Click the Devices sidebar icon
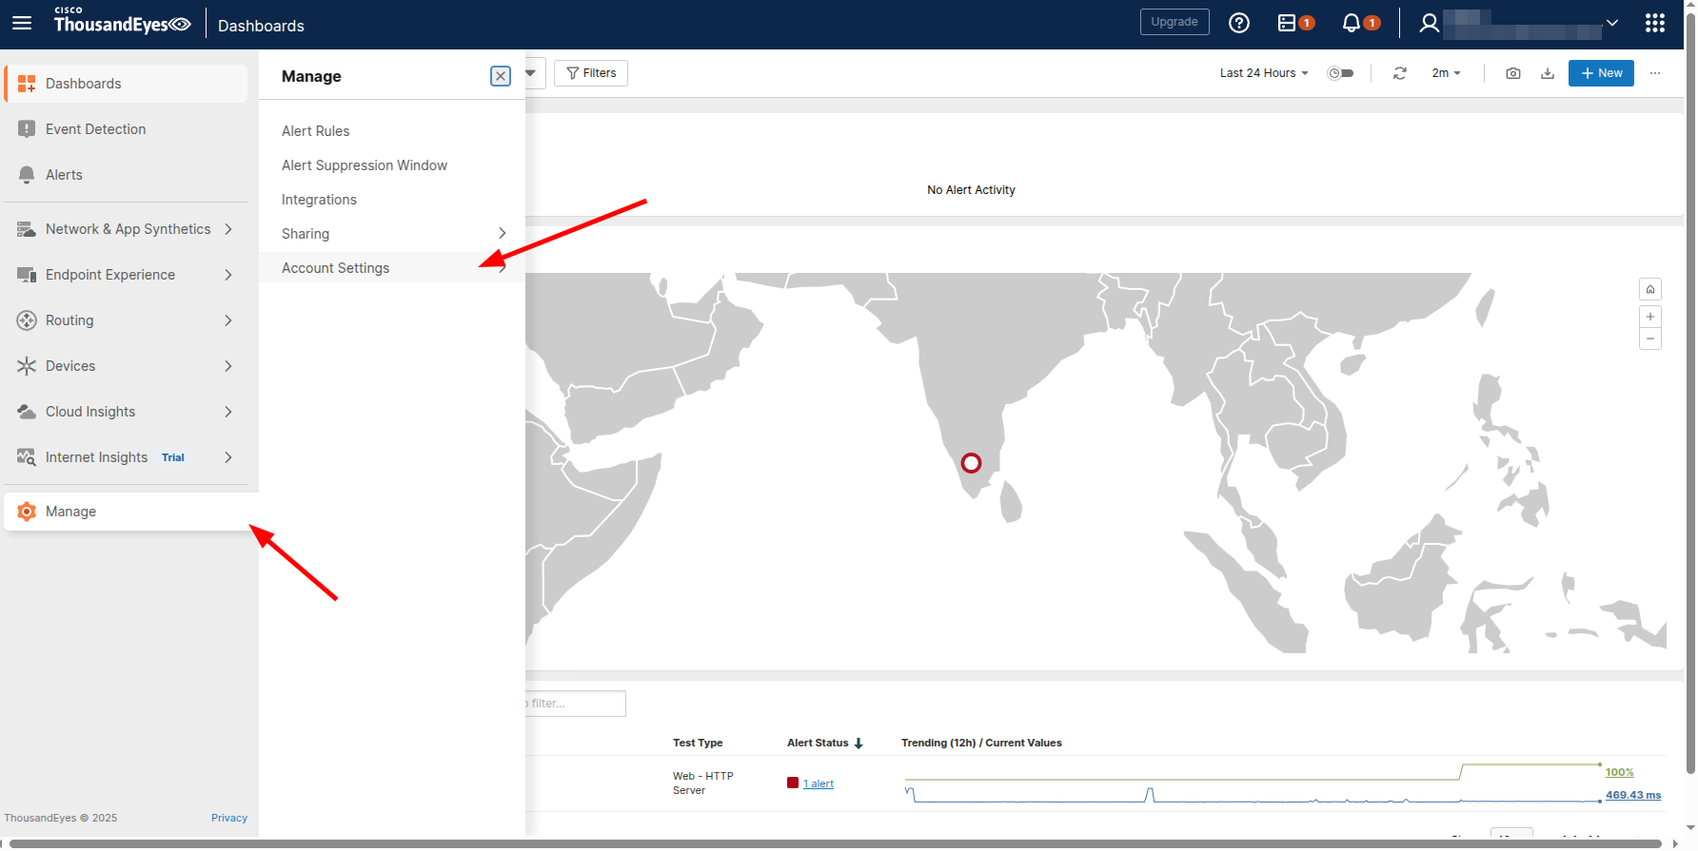Viewport: 1698px width, 851px height. coord(27,366)
